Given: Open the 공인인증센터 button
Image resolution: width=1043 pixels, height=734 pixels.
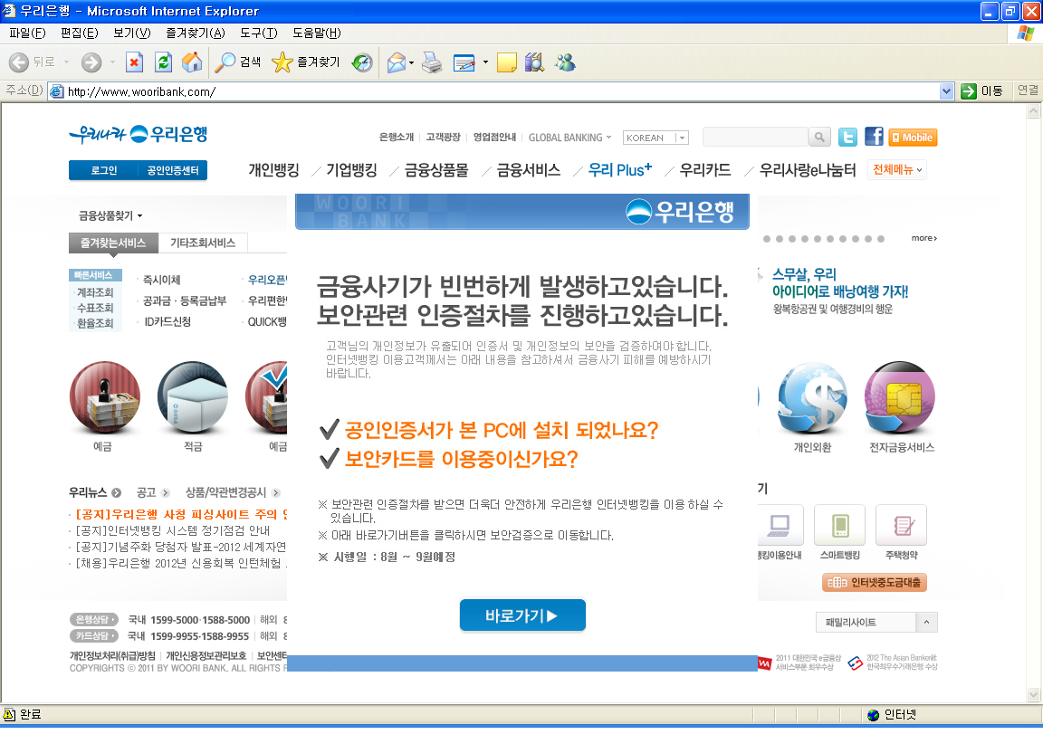Looking at the screenshot, I should coord(172,170).
